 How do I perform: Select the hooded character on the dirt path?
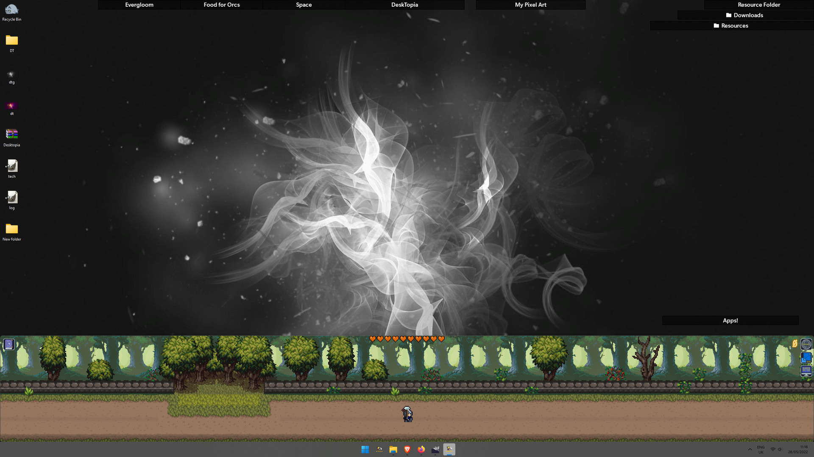(x=407, y=414)
